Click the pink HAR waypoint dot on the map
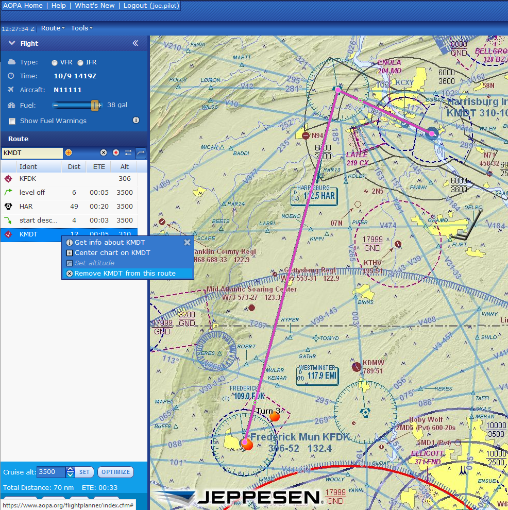 tap(338, 90)
